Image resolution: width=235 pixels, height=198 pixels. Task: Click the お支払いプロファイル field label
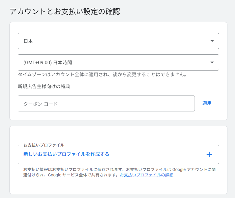click(44, 145)
